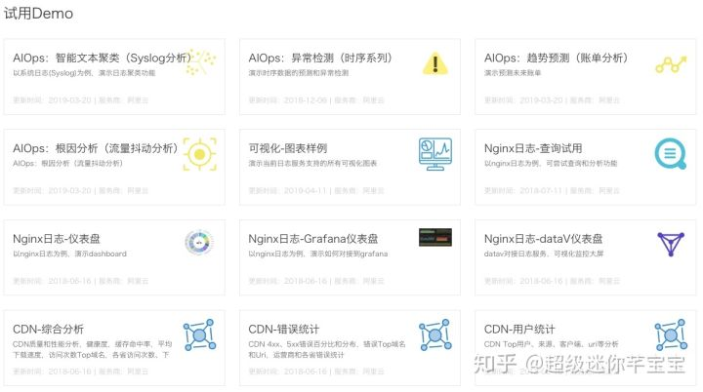The image size is (703, 392).
Task: Open the AIOps 趋势预测 demo title
Action: (x=556, y=59)
